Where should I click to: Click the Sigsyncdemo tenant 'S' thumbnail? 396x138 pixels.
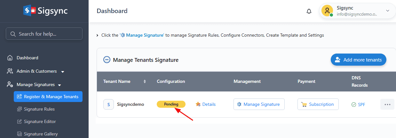(108, 104)
